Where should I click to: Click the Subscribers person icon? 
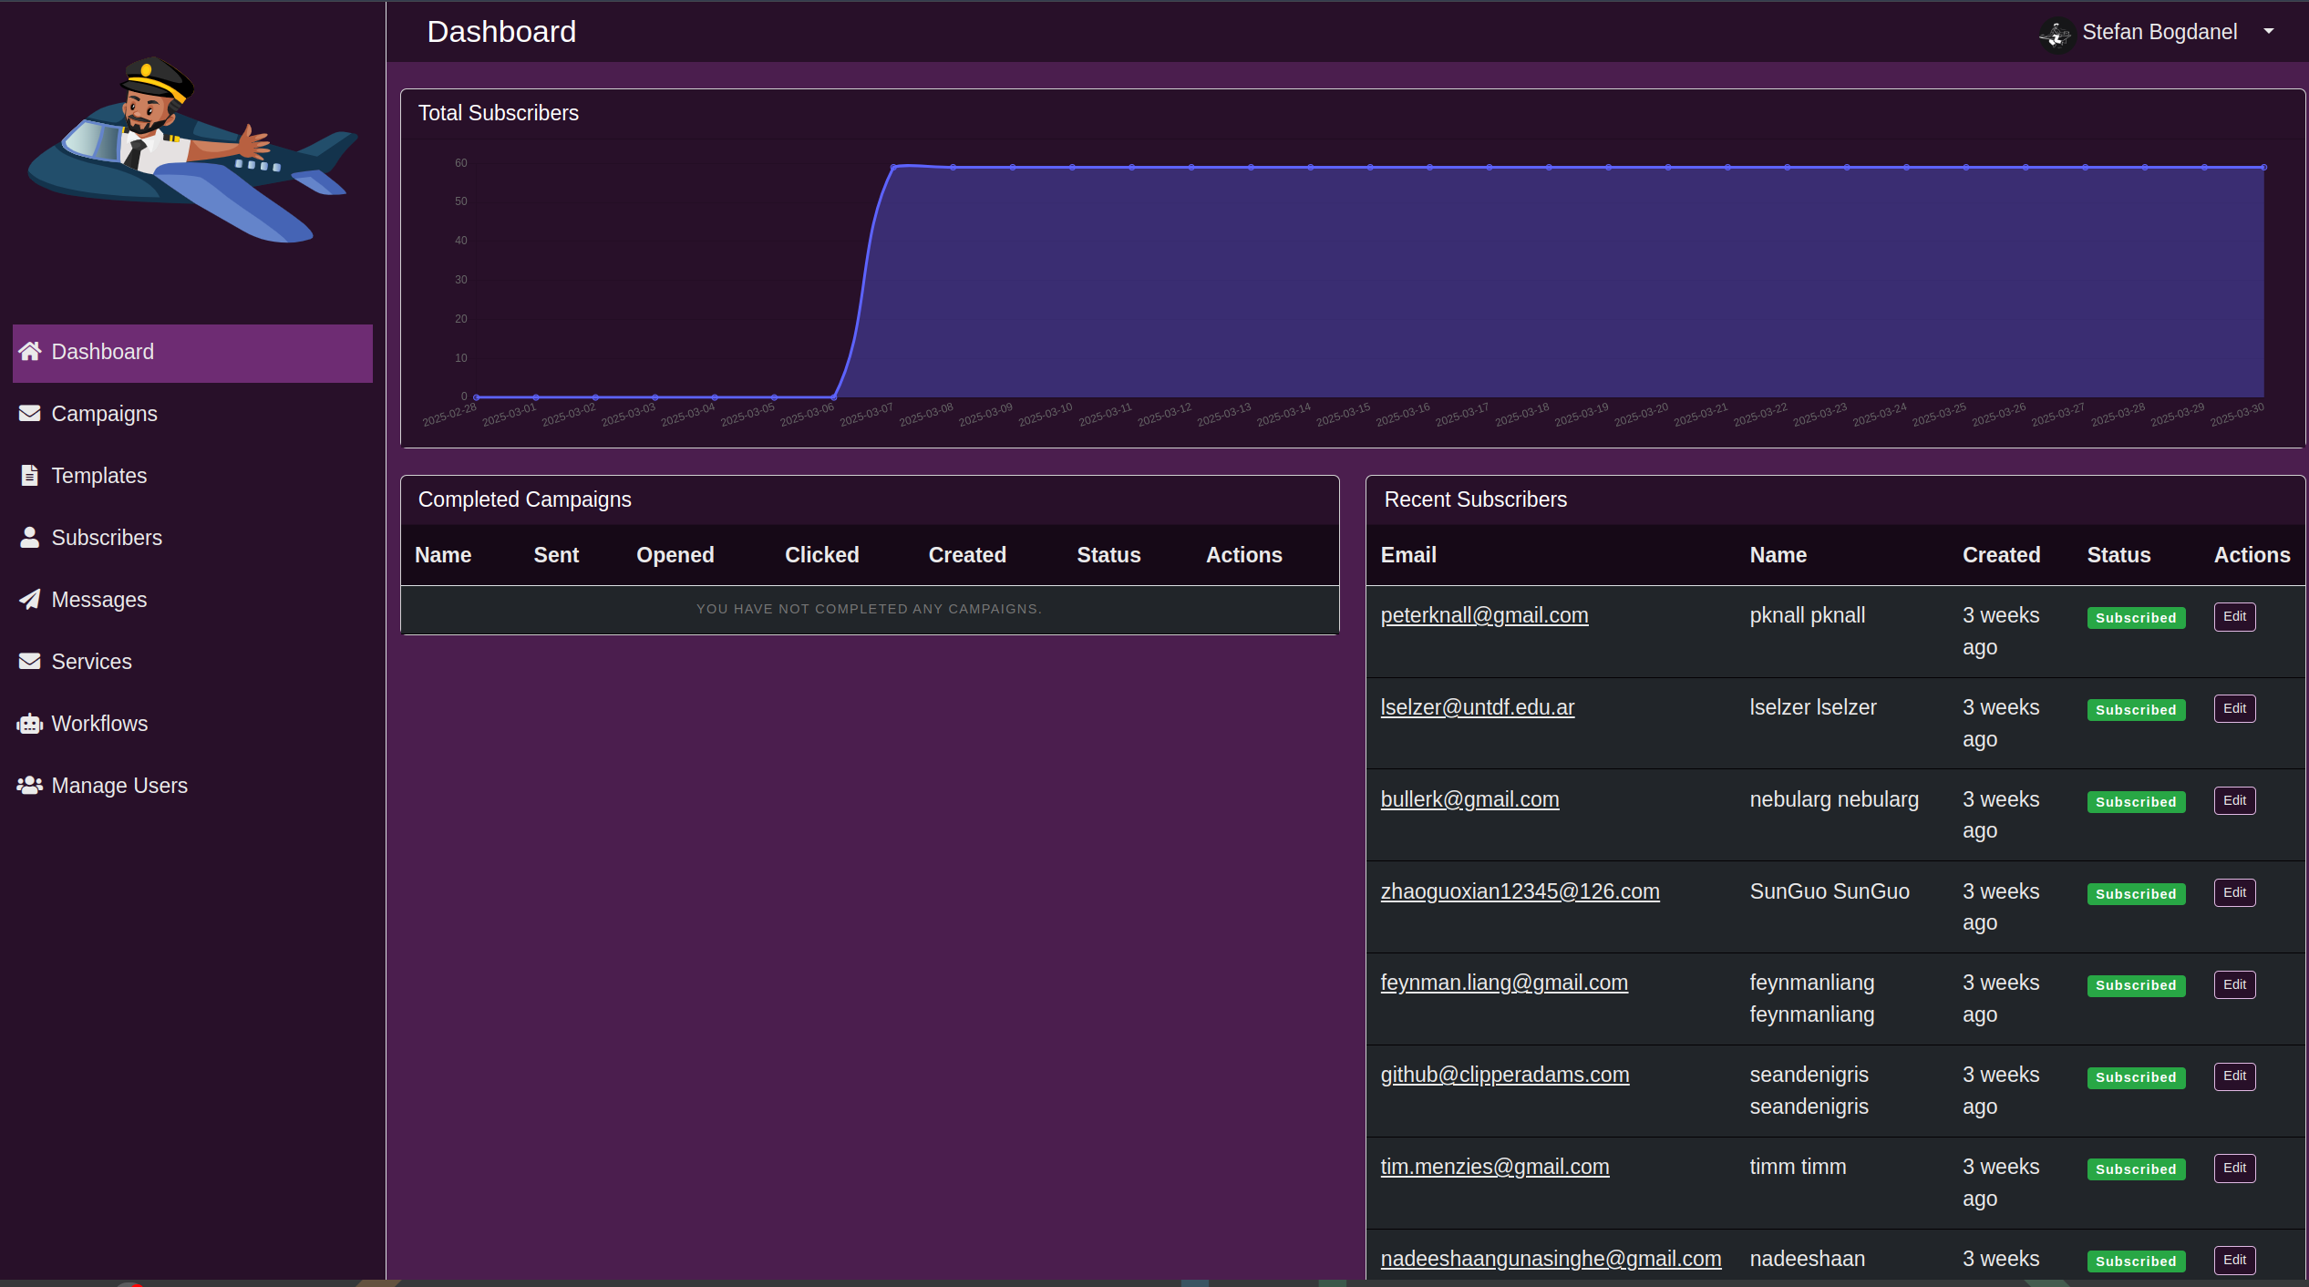[30, 538]
